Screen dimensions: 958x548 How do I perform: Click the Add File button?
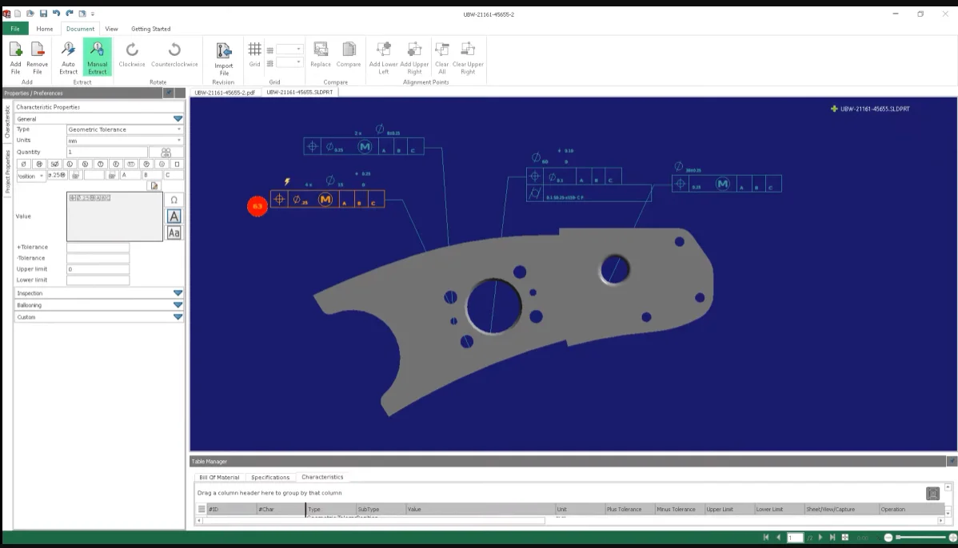[x=15, y=58]
